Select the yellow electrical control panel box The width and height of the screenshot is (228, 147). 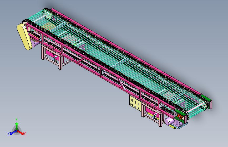point(135,103)
